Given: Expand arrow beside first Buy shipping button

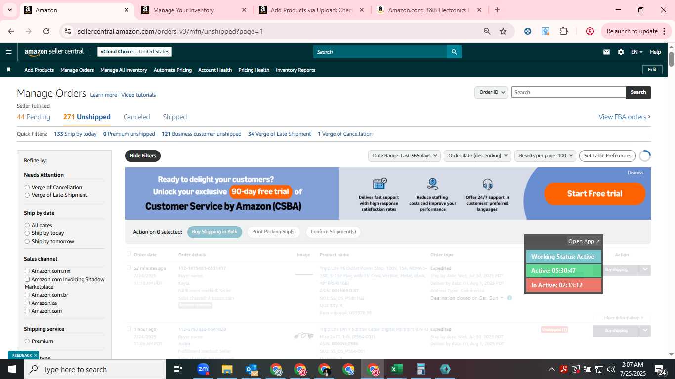Looking at the screenshot, I should pos(645,269).
